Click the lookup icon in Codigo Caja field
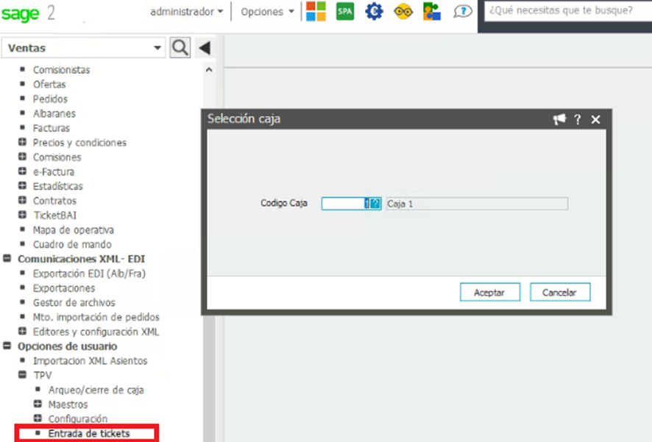This screenshot has height=442, width=652. (x=375, y=203)
